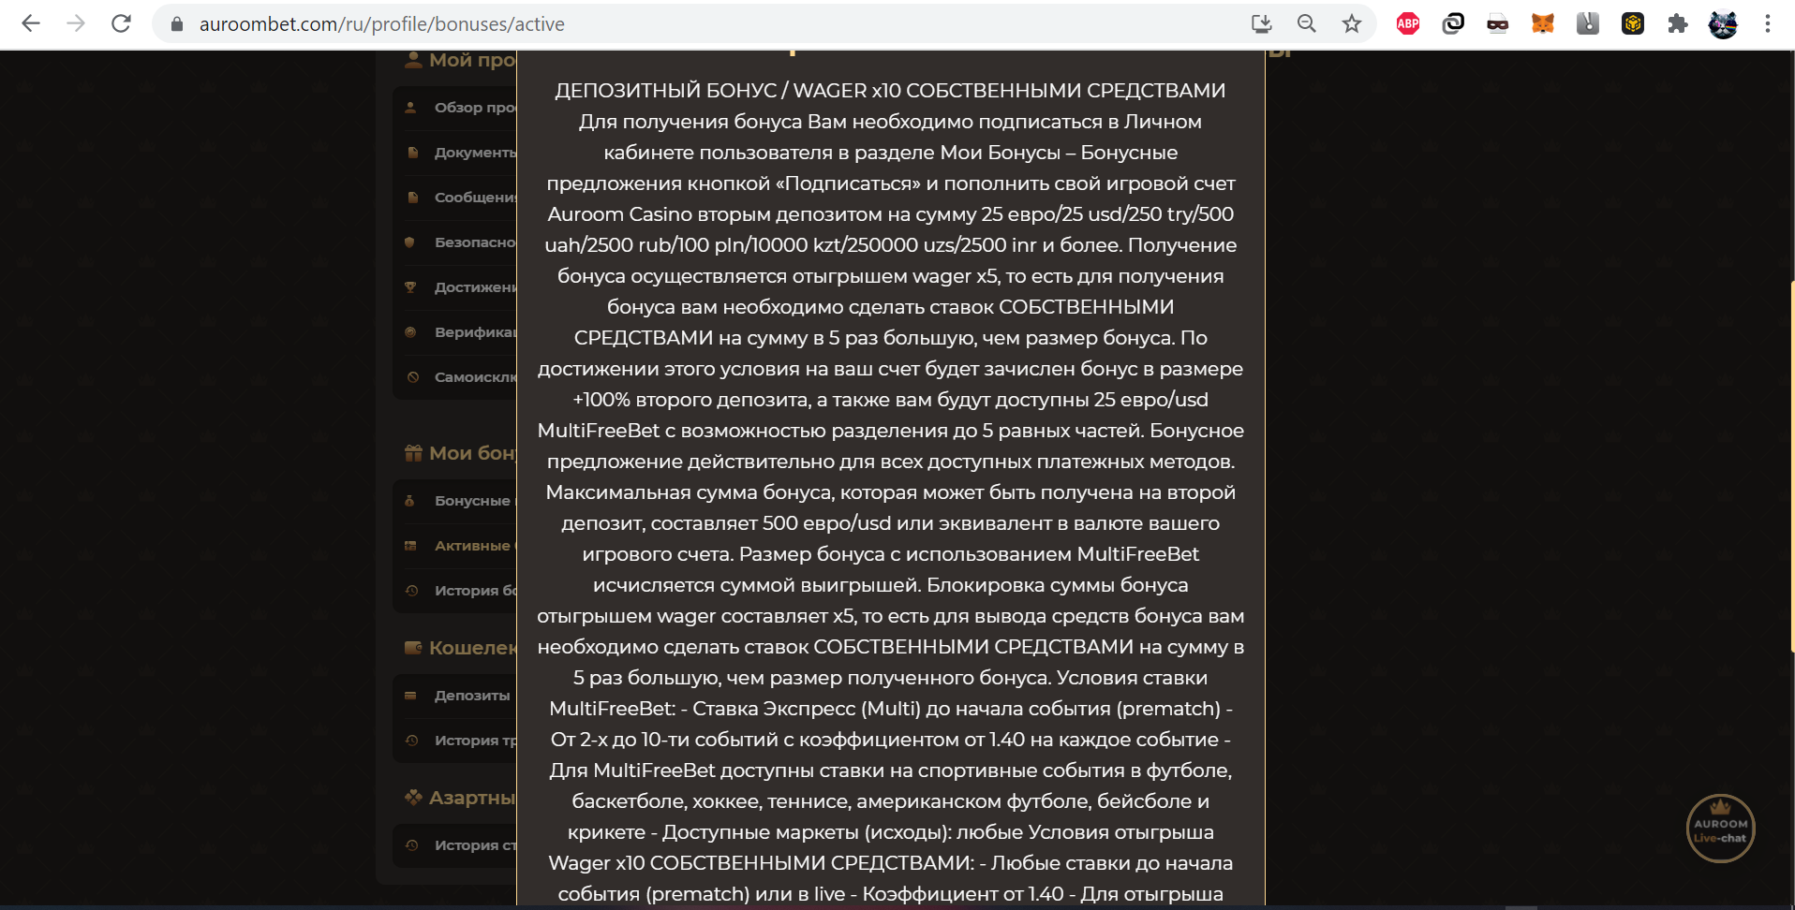The width and height of the screenshot is (1795, 910).
Task: Select Активные bonuses sidebar item
Action: (455, 546)
